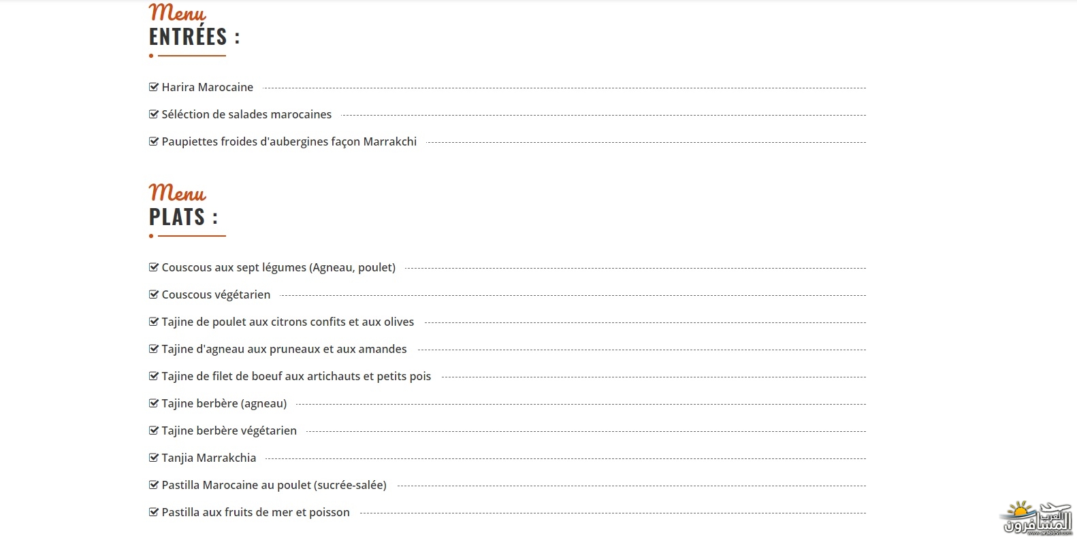
Task: Click the check icon before Tajine berbère (agneau)
Action: point(154,403)
